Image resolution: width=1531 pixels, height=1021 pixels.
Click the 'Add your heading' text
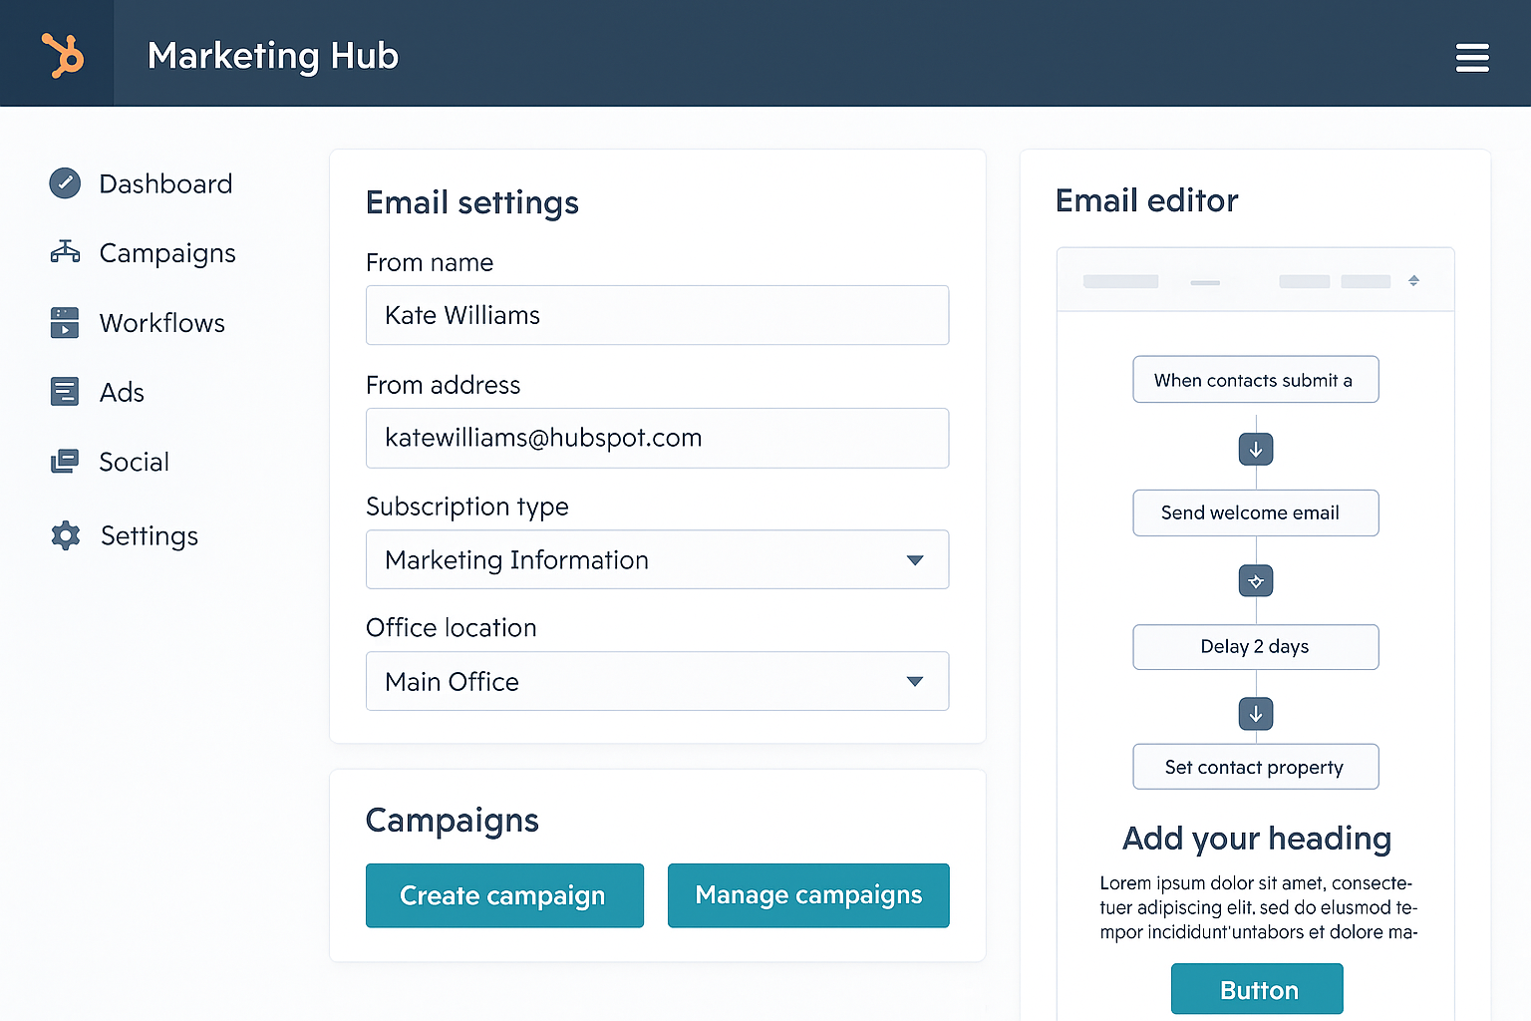point(1257,839)
